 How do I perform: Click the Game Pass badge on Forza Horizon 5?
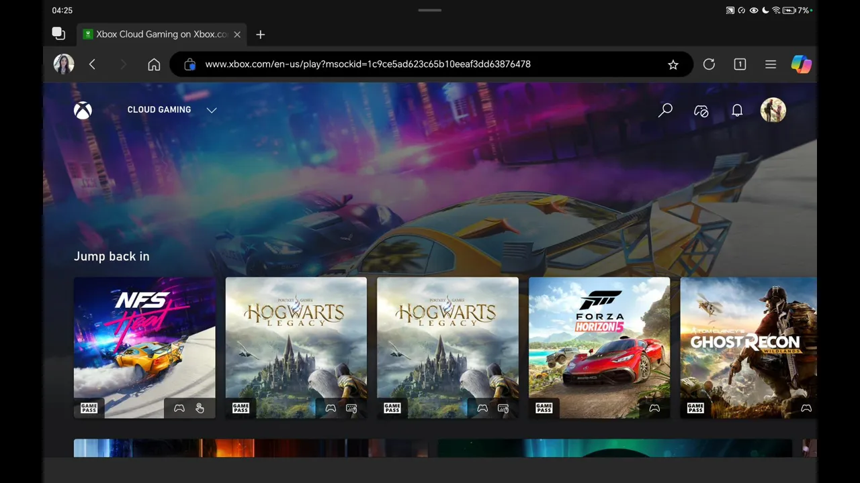coord(544,408)
